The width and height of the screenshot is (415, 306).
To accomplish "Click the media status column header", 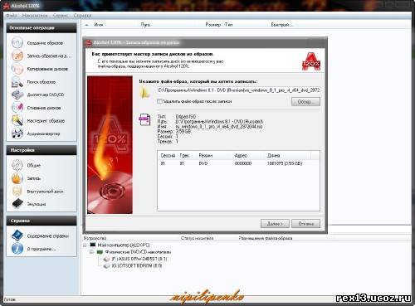I will pyautogui.click(x=198, y=238).
